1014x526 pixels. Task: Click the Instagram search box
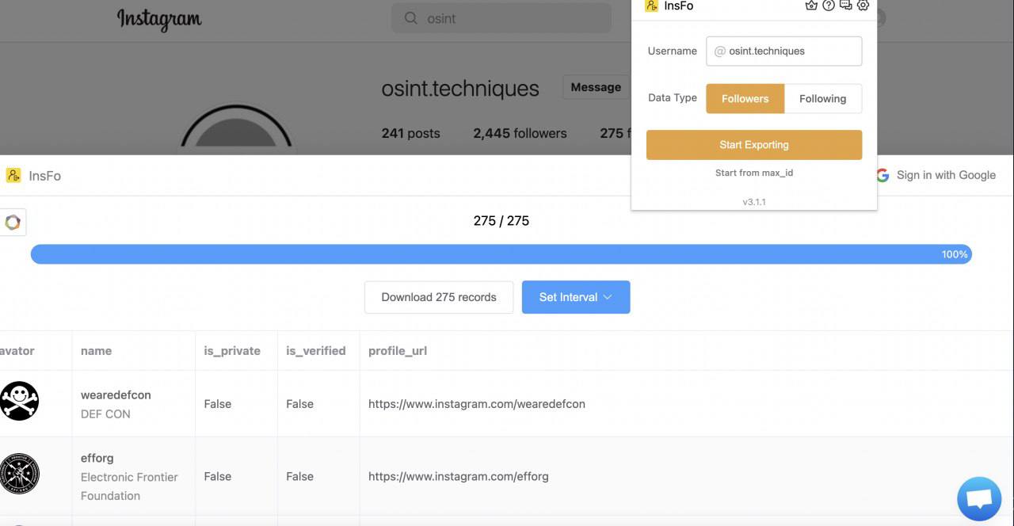pyautogui.click(x=501, y=18)
